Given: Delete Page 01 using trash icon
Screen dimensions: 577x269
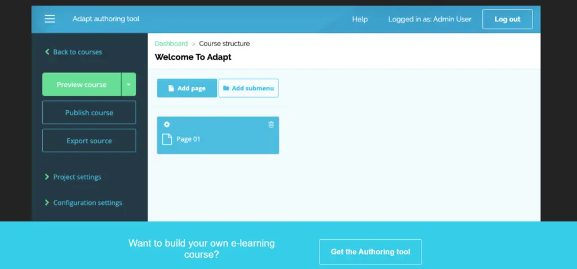Looking at the screenshot, I should [271, 125].
